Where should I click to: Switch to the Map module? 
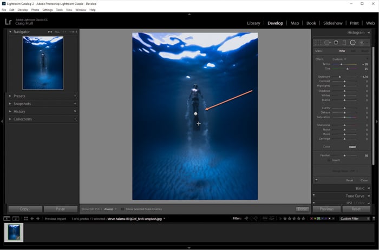tap(295, 23)
